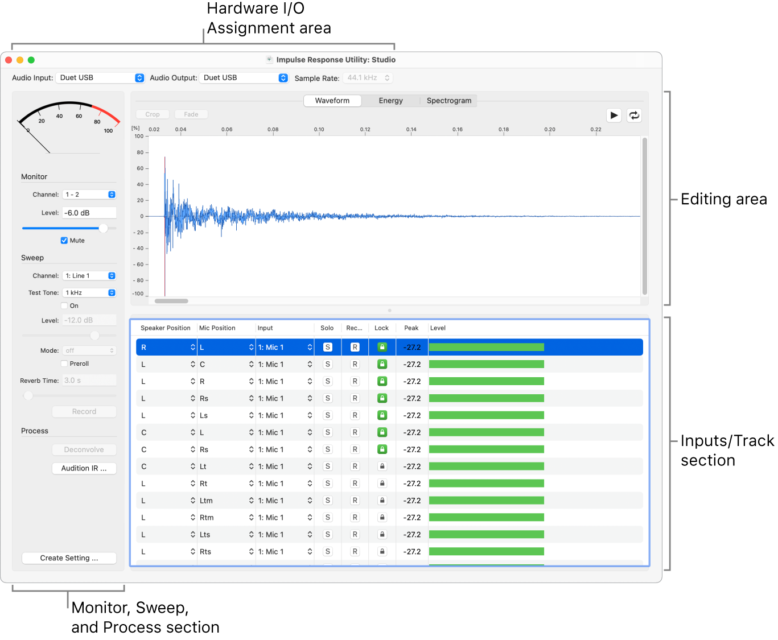Viewport: 778px width, 640px height.
Task: Click the Monitor Level slider knob
Action: click(x=103, y=228)
